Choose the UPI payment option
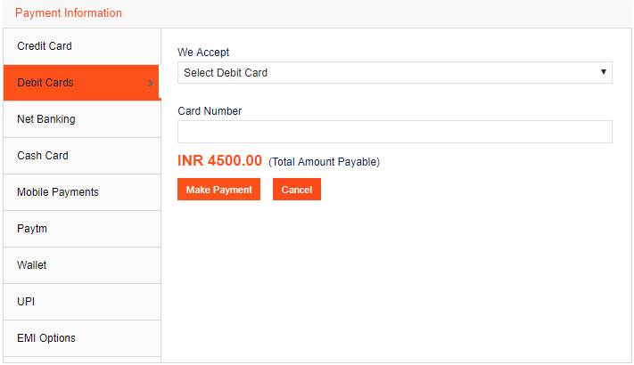 [x=26, y=302]
